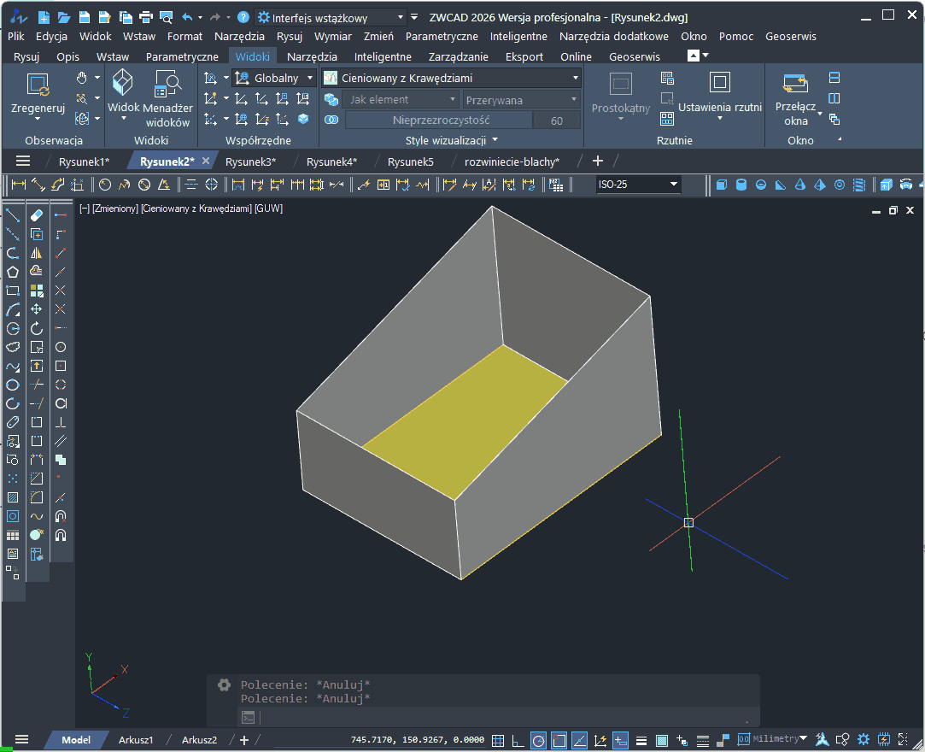Click in the command line input field
Image resolution: width=925 pixels, height=752 pixels.
[x=501, y=717]
